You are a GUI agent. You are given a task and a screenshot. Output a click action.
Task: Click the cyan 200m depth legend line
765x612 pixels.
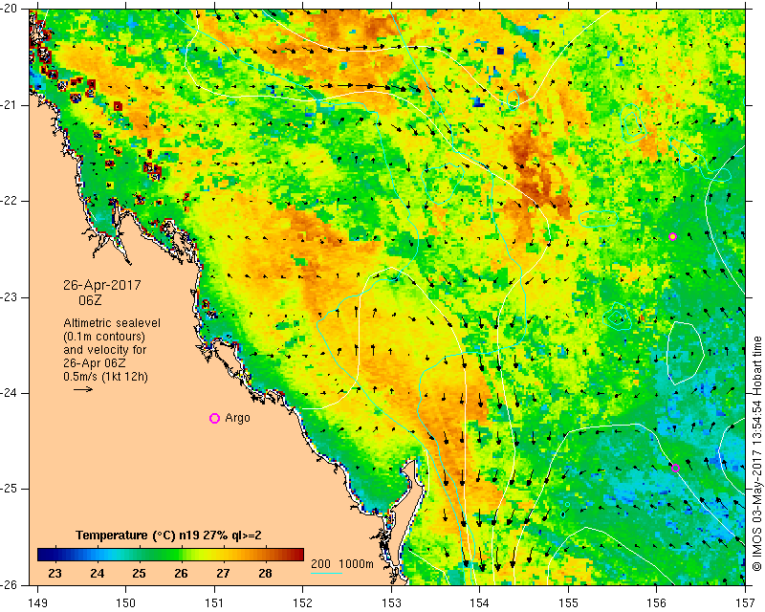coord(326,573)
